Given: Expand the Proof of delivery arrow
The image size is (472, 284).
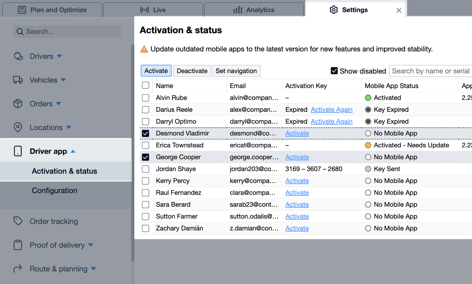Looking at the screenshot, I should 91,245.
